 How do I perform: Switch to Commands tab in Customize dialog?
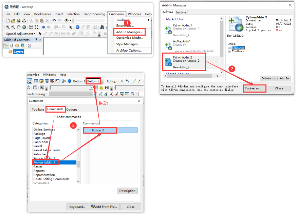55,109
